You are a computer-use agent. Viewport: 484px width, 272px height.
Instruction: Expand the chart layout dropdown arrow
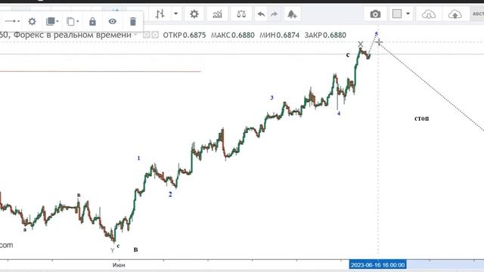[408, 14]
